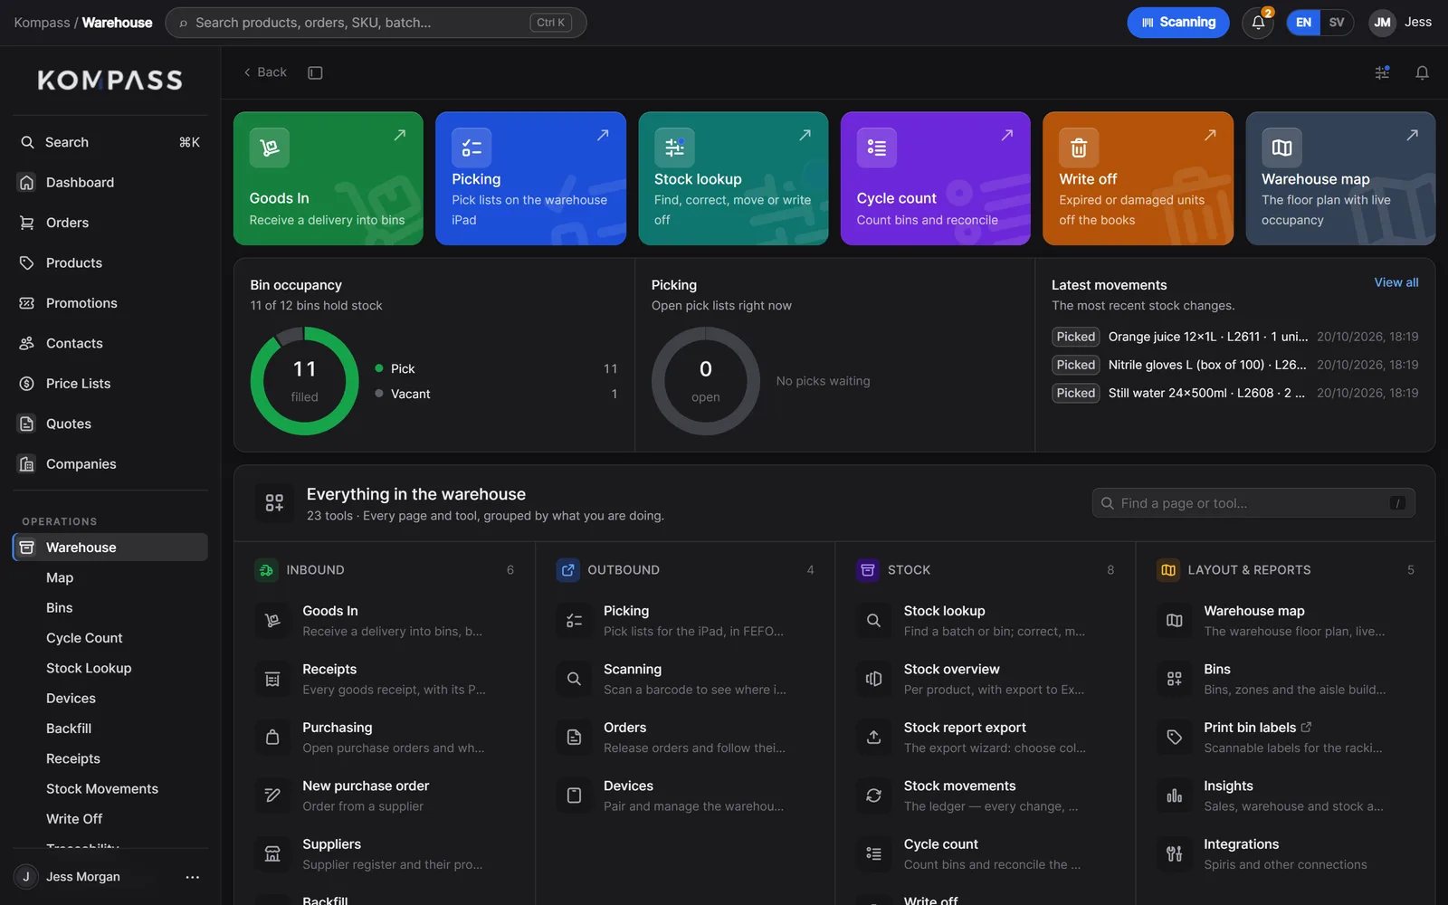Open the notifications bell with badge
Image resolution: width=1448 pixels, height=905 pixels.
click(1258, 23)
